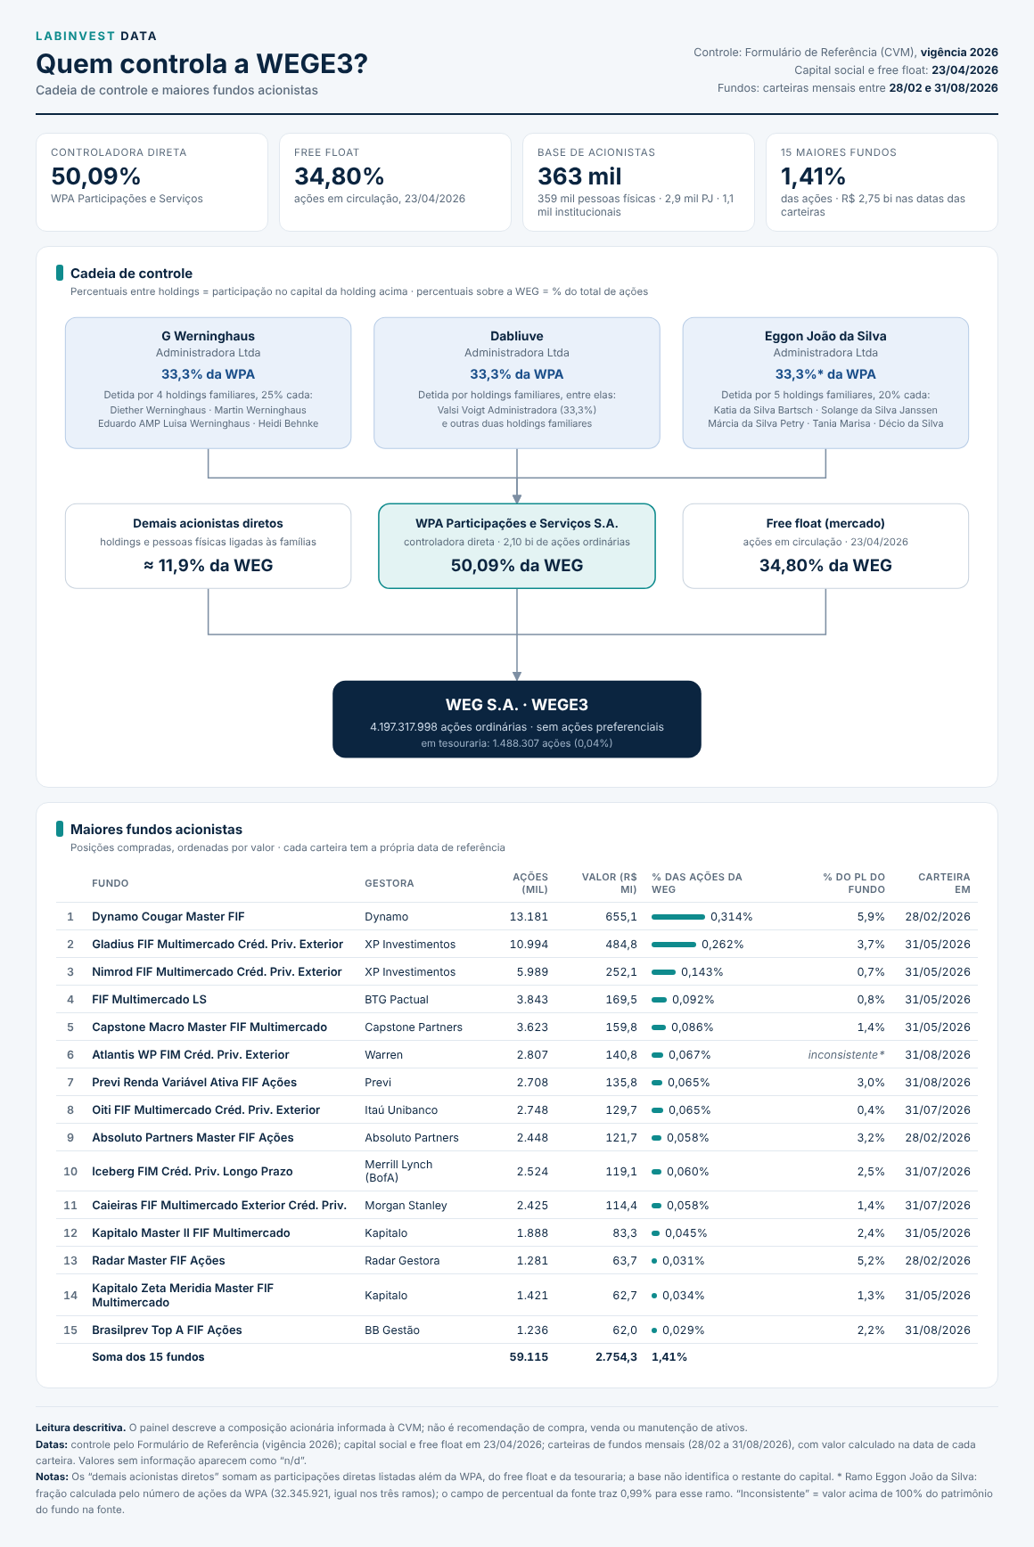Select Kapitalo Zeta Meridia Master FIF Multimercado

183,1295
